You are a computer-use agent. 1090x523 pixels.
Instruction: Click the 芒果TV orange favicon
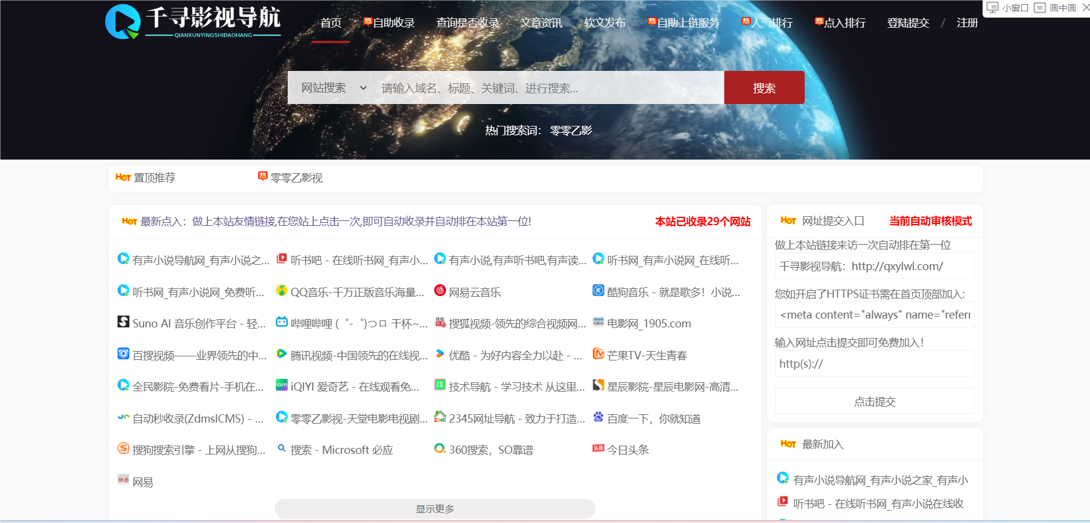(x=598, y=354)
